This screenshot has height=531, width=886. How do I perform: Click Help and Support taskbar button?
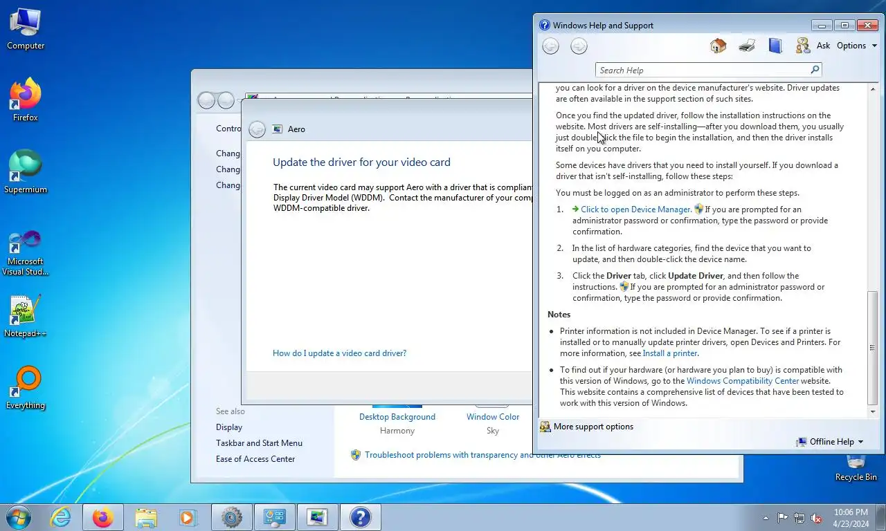pos(360,517)
